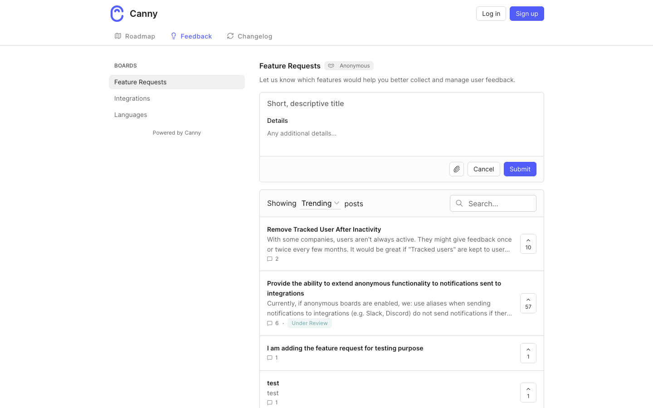
Task: Focus the Short, descriptive title field
Action: (402, 103)
